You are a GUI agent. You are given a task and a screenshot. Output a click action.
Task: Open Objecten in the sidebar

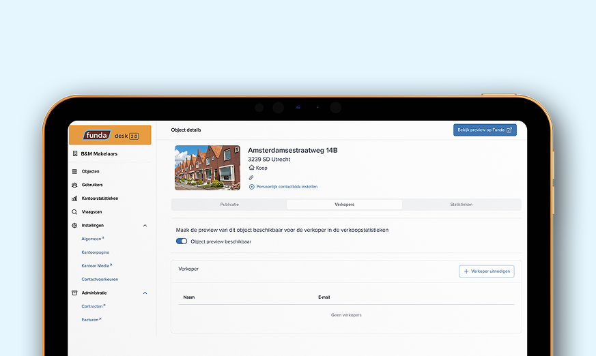point(91,172)
